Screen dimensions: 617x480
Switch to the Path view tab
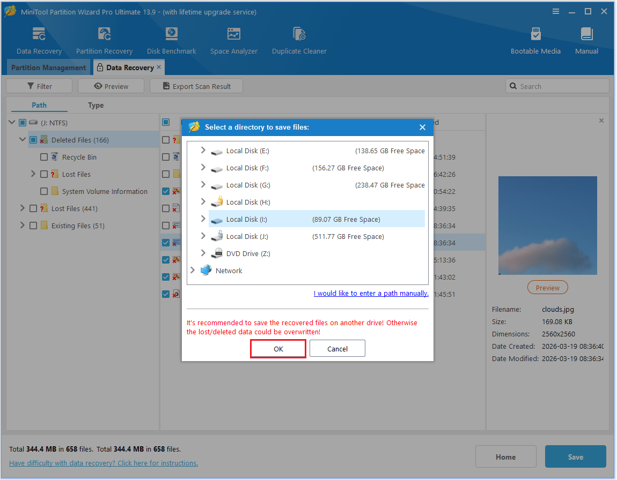(39, 106)
